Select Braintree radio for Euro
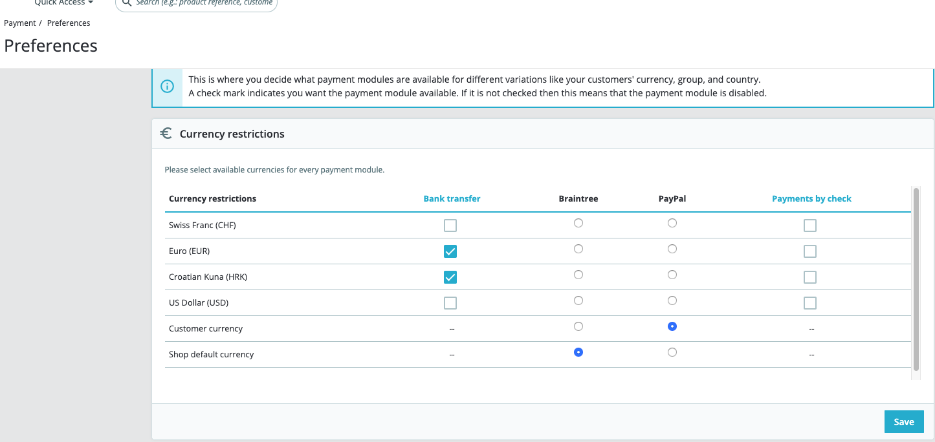 click(x=578, y=249)
